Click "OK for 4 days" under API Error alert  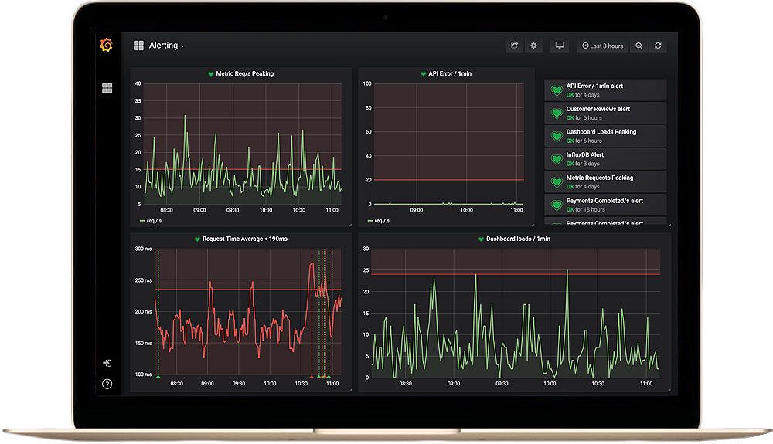click(x=583, y=95)
